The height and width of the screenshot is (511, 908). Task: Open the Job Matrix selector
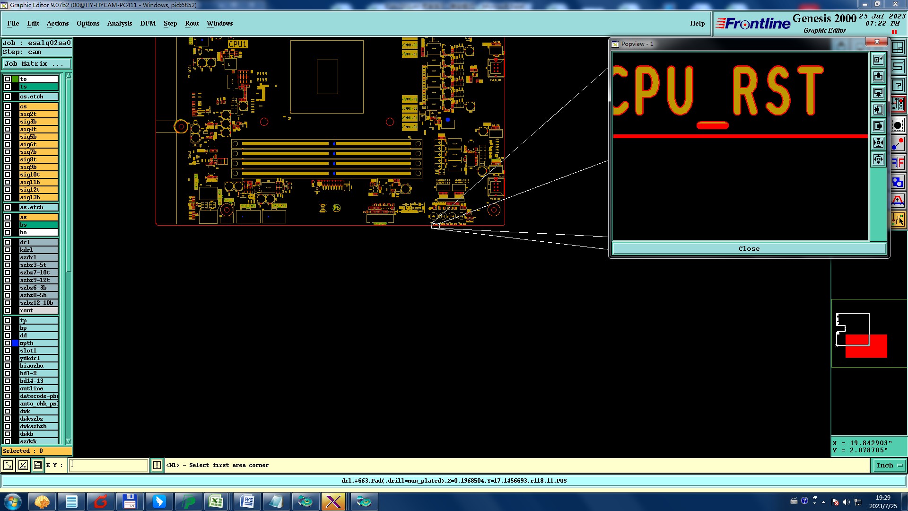[36, 64]
